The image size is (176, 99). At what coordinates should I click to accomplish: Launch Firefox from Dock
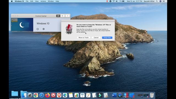coord(47,95)
